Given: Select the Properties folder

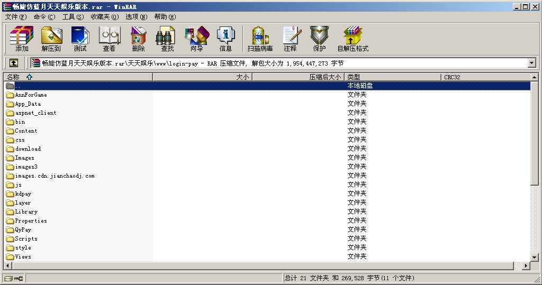Looking at the screenshot, I should pyautogui.click(x=26, y=220).
